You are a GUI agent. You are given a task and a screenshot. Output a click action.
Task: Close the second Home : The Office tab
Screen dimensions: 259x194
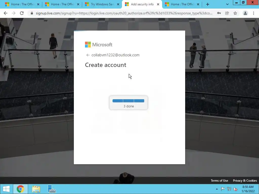78,5
